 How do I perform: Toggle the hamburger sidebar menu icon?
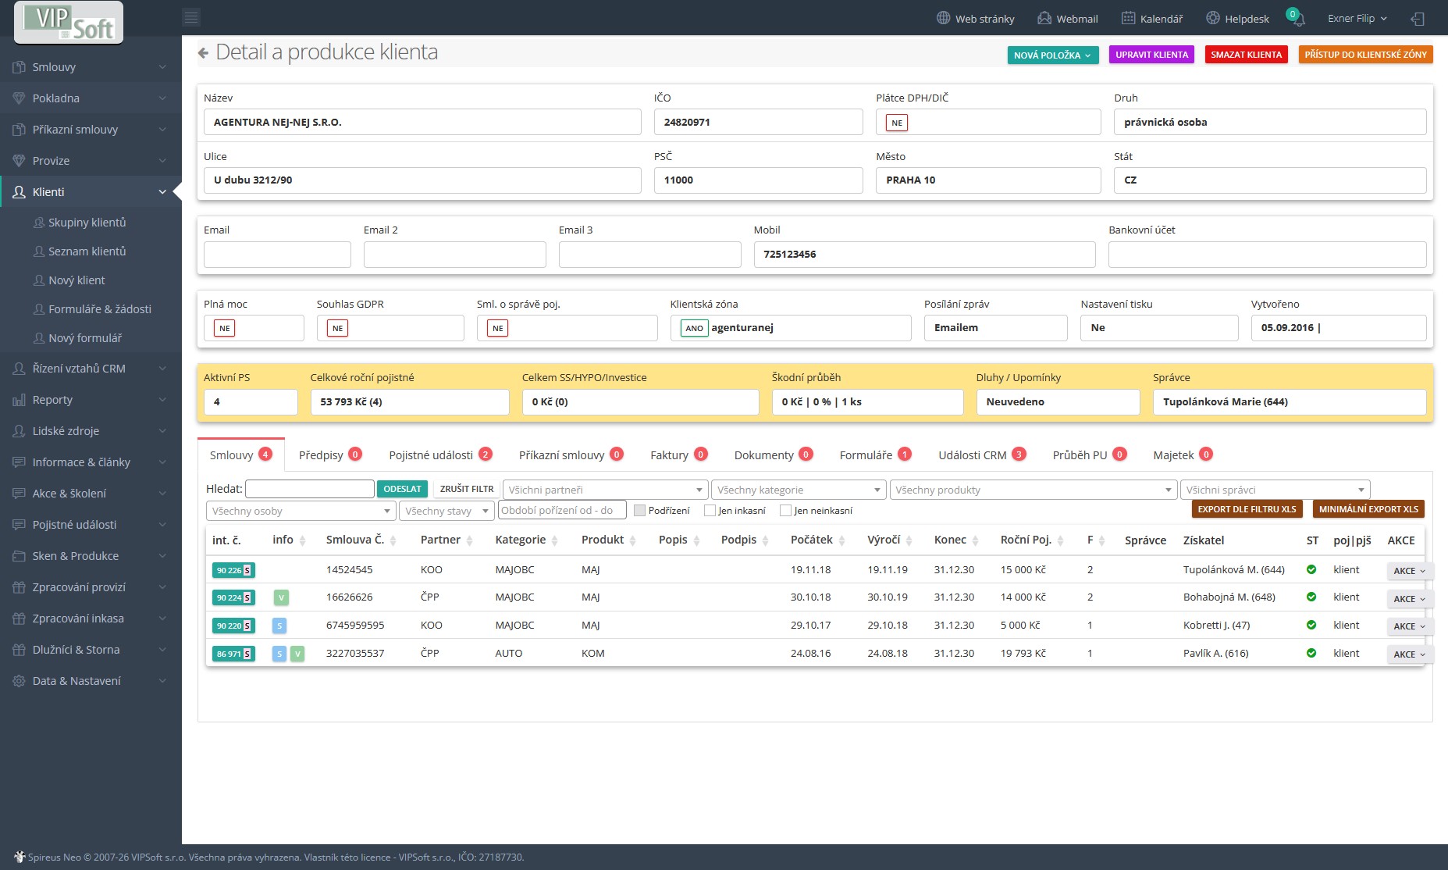click(191, 17)
